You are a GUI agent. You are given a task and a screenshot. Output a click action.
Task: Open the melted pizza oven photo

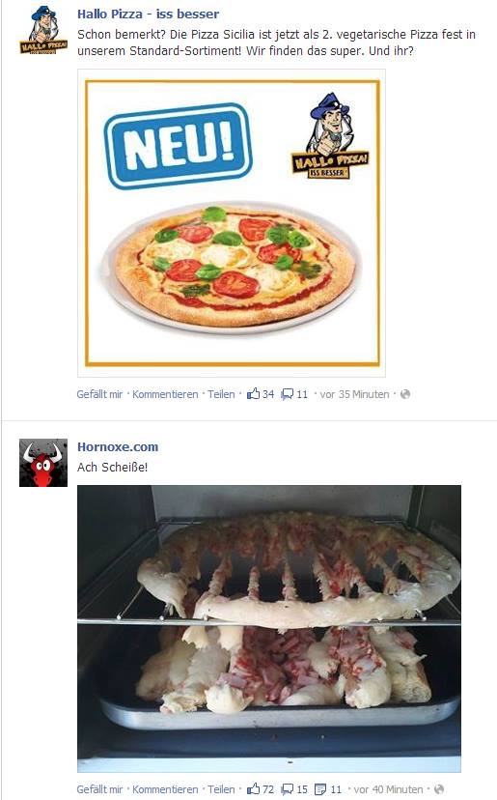(269, 629)
